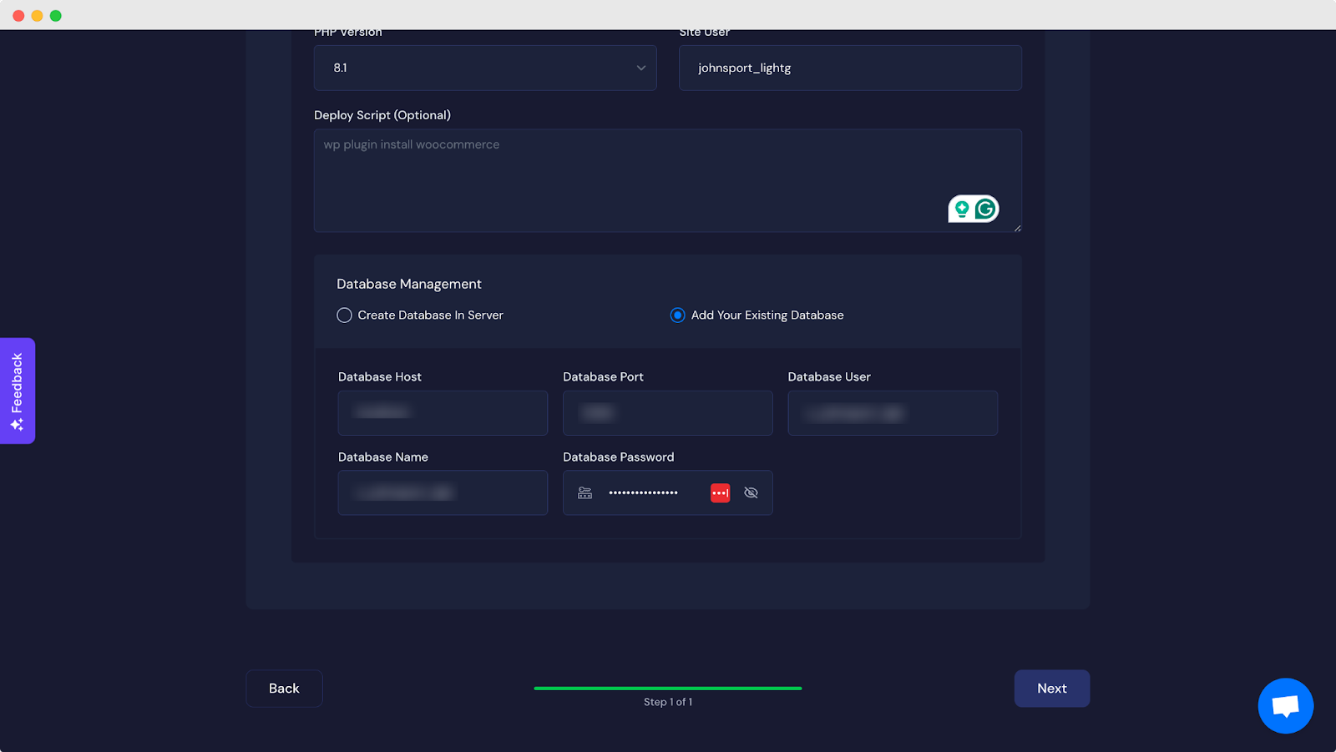
Task: Click the LastPass icon in password field
Action: click(x=720, y=492)
